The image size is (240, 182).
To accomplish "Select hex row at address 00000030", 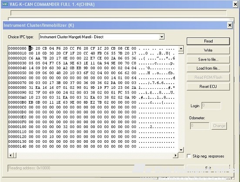I will point(91,63).
